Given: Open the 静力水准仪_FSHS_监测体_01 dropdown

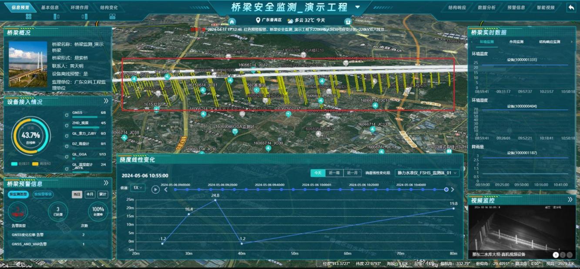Looking at the screenshot, I should pos(427,173).
